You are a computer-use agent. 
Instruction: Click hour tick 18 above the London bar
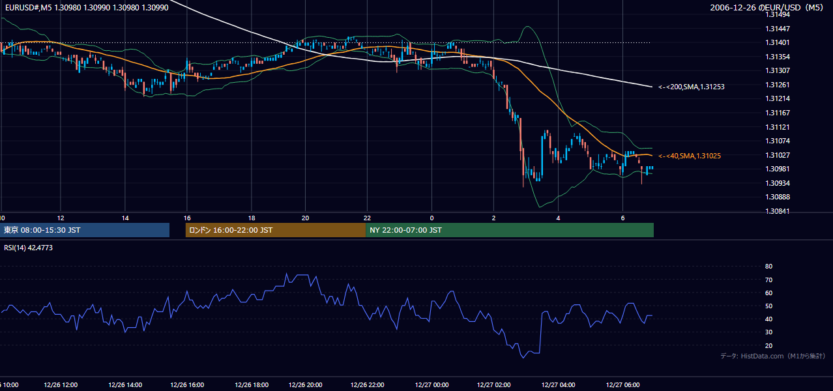(x=251, y=218)
